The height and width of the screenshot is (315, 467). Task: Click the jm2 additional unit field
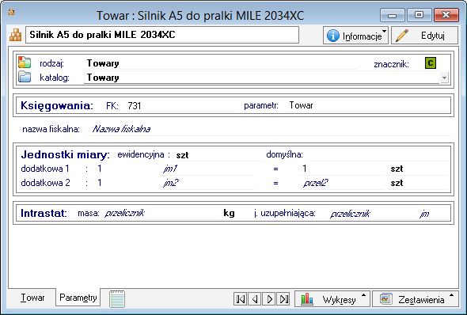[207, 183]
